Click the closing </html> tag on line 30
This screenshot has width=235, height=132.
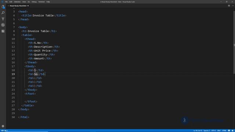[23, 117]
